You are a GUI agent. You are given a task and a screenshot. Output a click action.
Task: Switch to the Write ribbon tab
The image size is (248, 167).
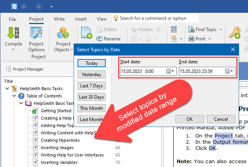(x=59, y=19)
